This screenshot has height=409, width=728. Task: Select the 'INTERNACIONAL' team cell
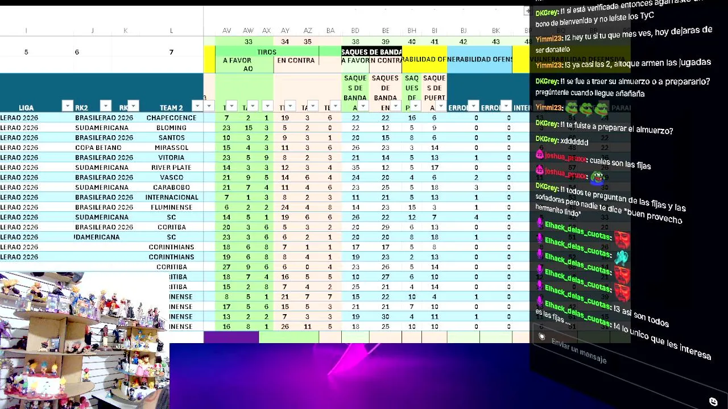pyautogui.click(x=171, y=197)
